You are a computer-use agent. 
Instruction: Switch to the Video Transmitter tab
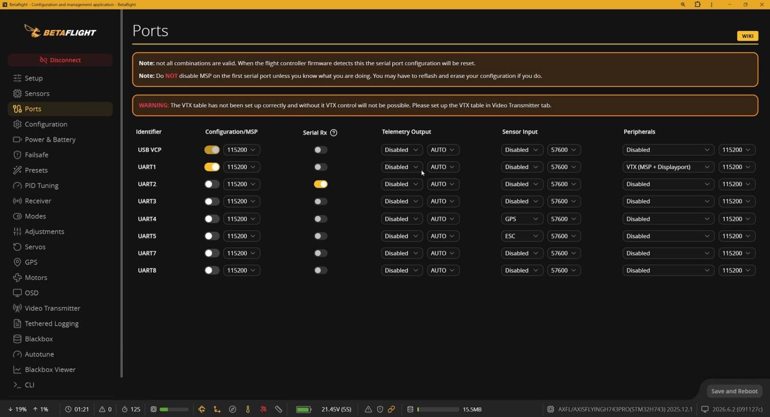pyautogui.click(x=60, y=308)
